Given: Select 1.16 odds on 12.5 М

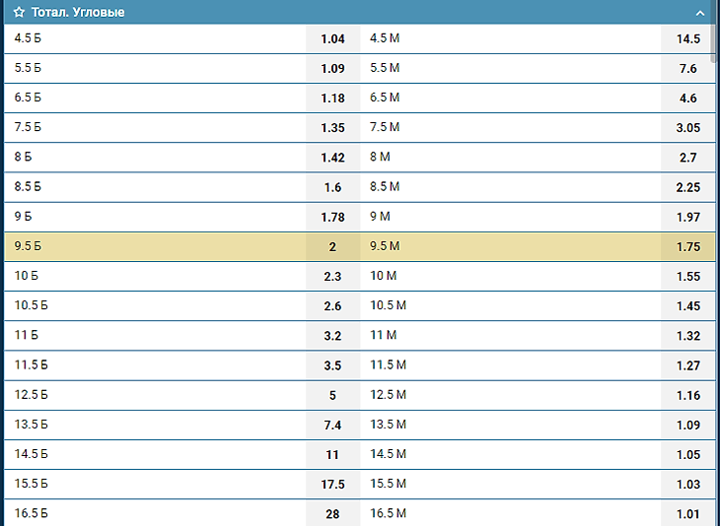Looking at the screenshot, I should (x=687, y=395).
